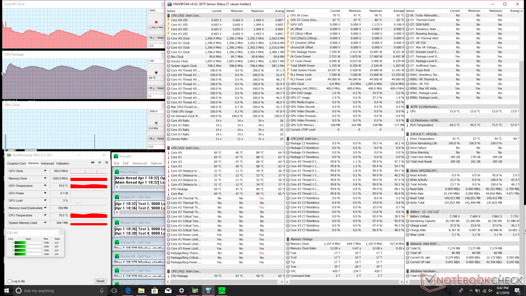Viewport: 526px width, 296px height.
Task: Click Reset button in GPU-Z
Action: pos(100,281)
